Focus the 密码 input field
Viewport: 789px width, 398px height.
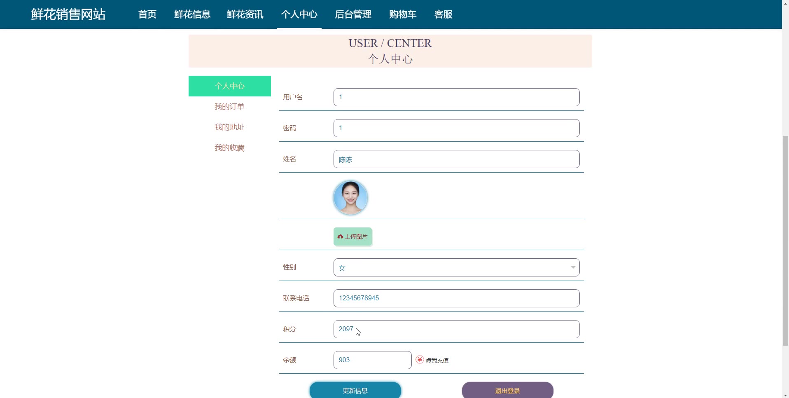point(457,128)
